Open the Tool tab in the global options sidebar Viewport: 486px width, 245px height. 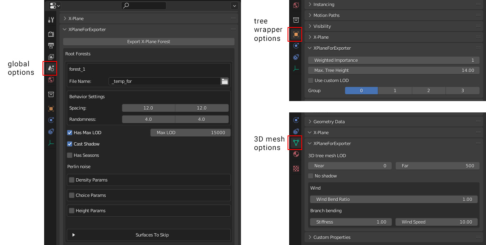pyautogui.click(x=51, y=20)
